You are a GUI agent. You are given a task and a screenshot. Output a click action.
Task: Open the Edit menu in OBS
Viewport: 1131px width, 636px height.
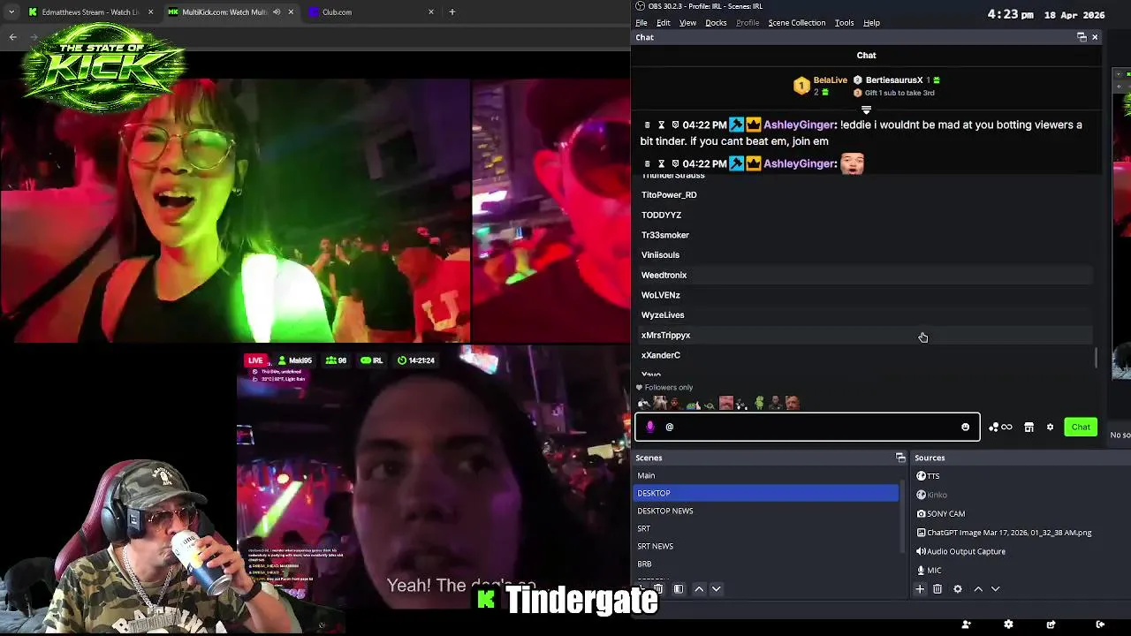(x=663, y=23)
